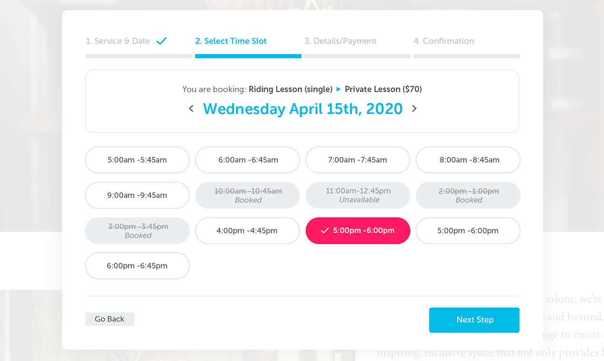
Task: Choose the 6:00pm-6:45pm time slot
Action: pyautogui.click(x=137, y=266)
